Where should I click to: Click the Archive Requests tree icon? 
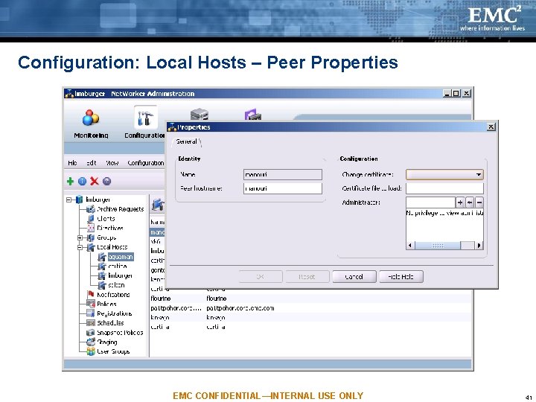coord(91,209)
